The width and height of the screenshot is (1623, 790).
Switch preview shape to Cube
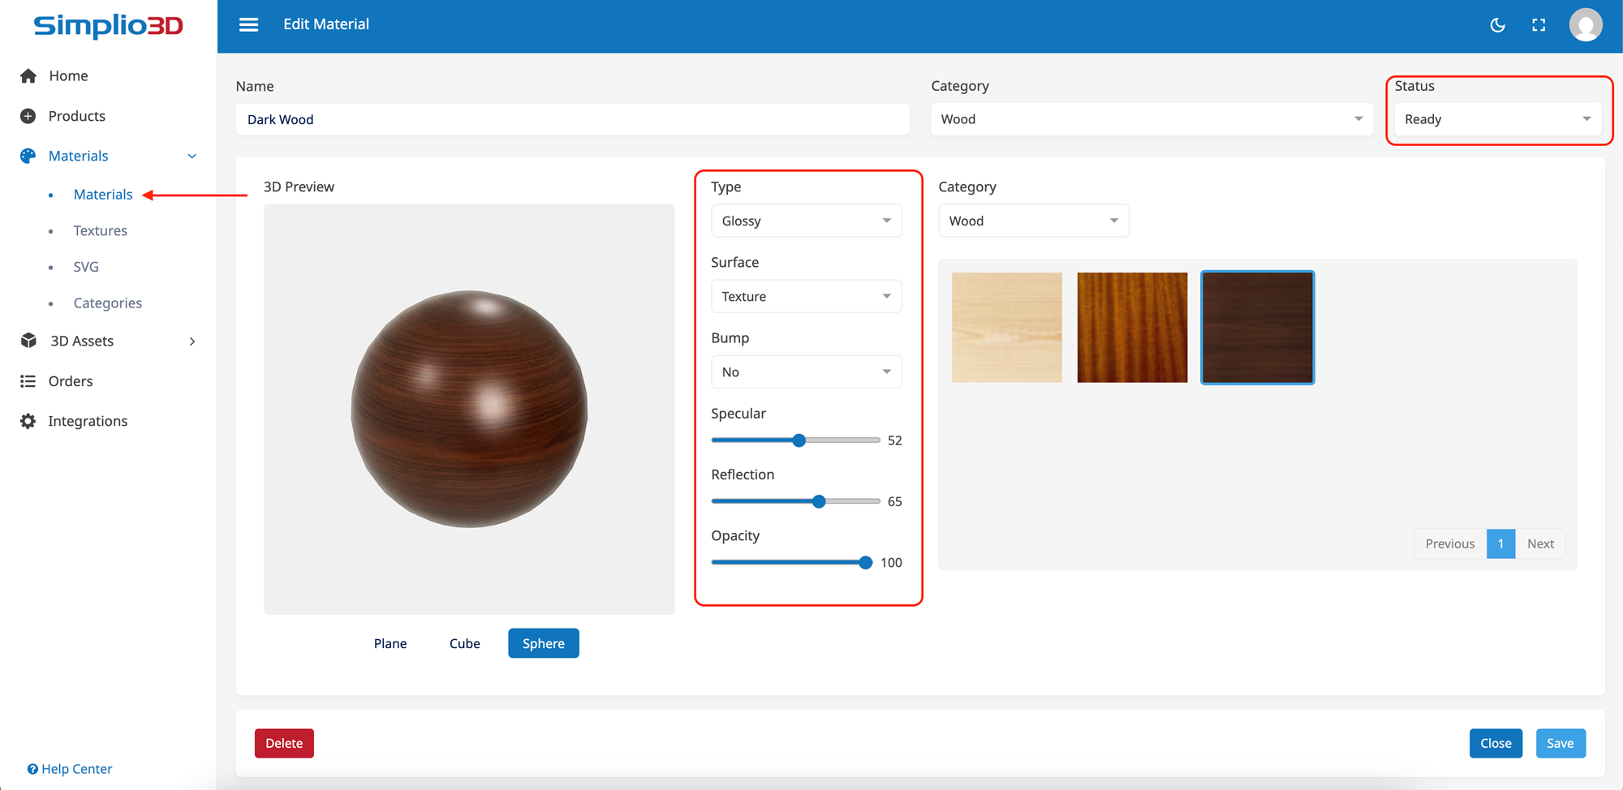[x=464, y=642]
